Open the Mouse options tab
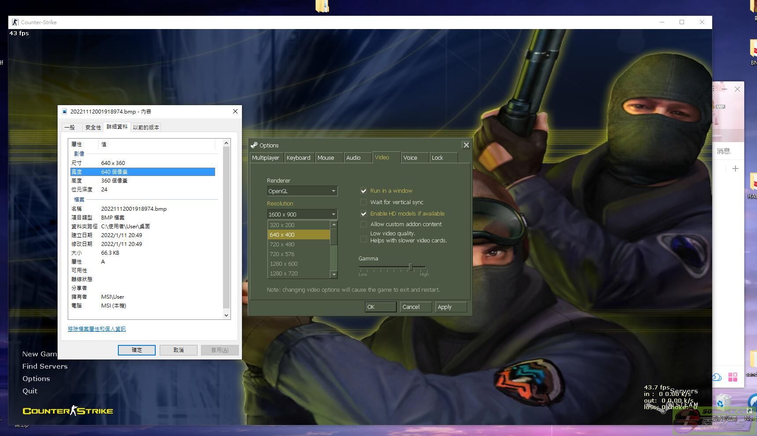Viewport: 757px width, 436px height. [329, 158]
